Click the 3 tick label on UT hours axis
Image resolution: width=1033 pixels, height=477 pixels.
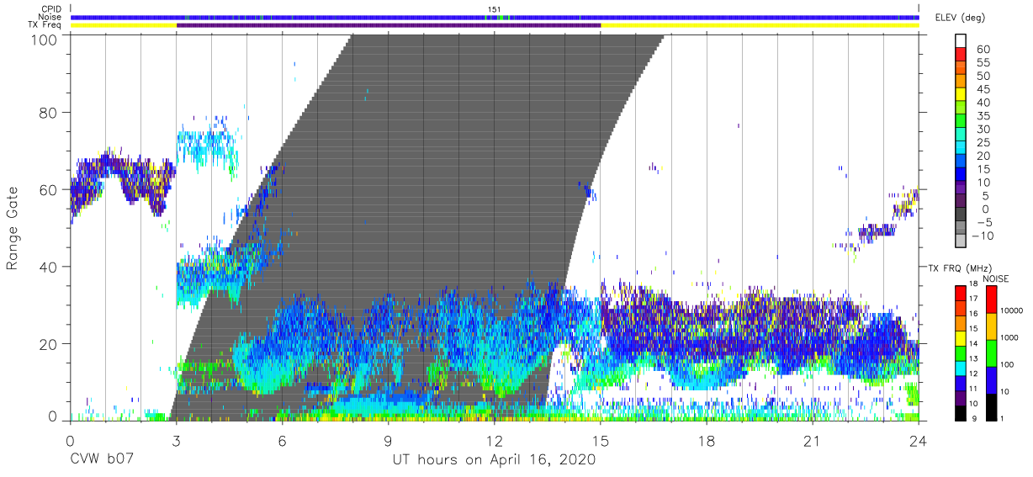176,441
